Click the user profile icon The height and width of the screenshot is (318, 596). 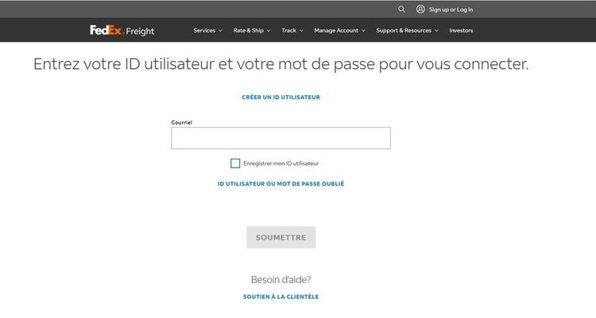[x=420, y=9]
